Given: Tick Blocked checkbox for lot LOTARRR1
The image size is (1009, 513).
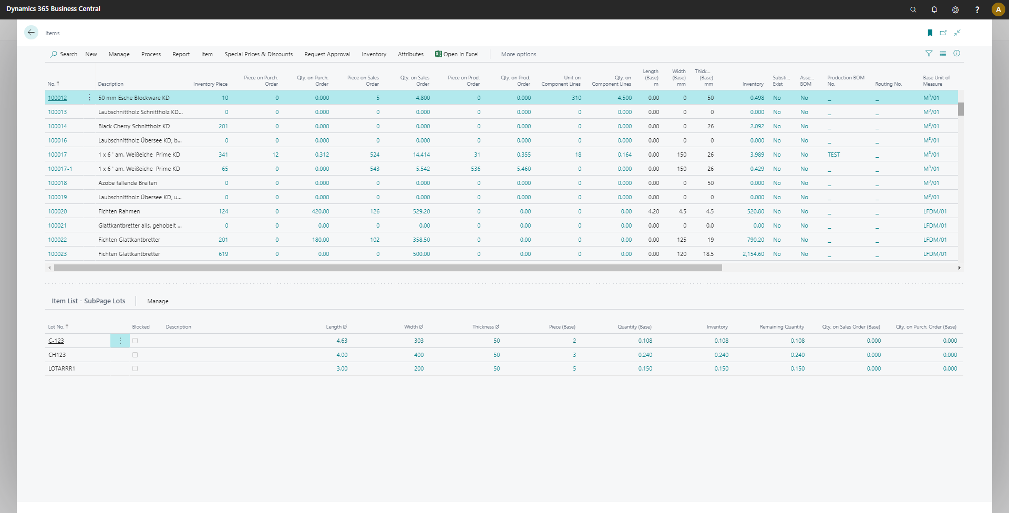Looking at the screenshot, I should coord(135,368).
